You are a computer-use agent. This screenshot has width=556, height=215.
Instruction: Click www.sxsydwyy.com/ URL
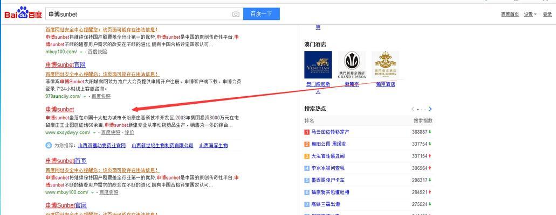point(68,133)
